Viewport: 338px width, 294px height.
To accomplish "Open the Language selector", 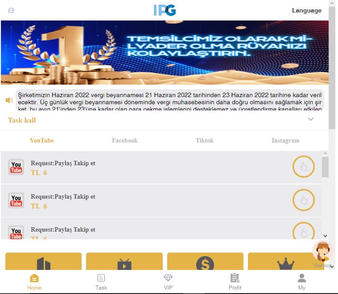I will pos(306,10).
